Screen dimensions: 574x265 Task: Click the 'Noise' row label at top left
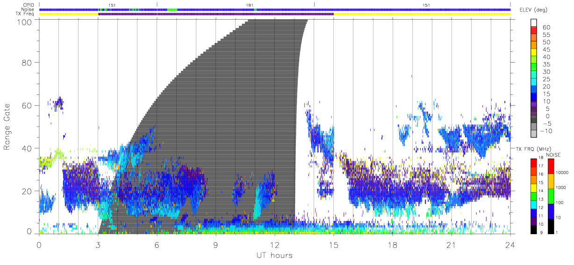point(28,9)
